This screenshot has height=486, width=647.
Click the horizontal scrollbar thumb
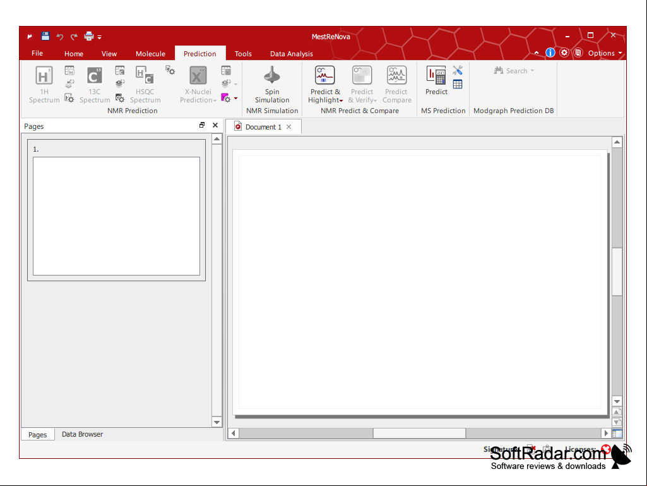click(x=419, y=433)
